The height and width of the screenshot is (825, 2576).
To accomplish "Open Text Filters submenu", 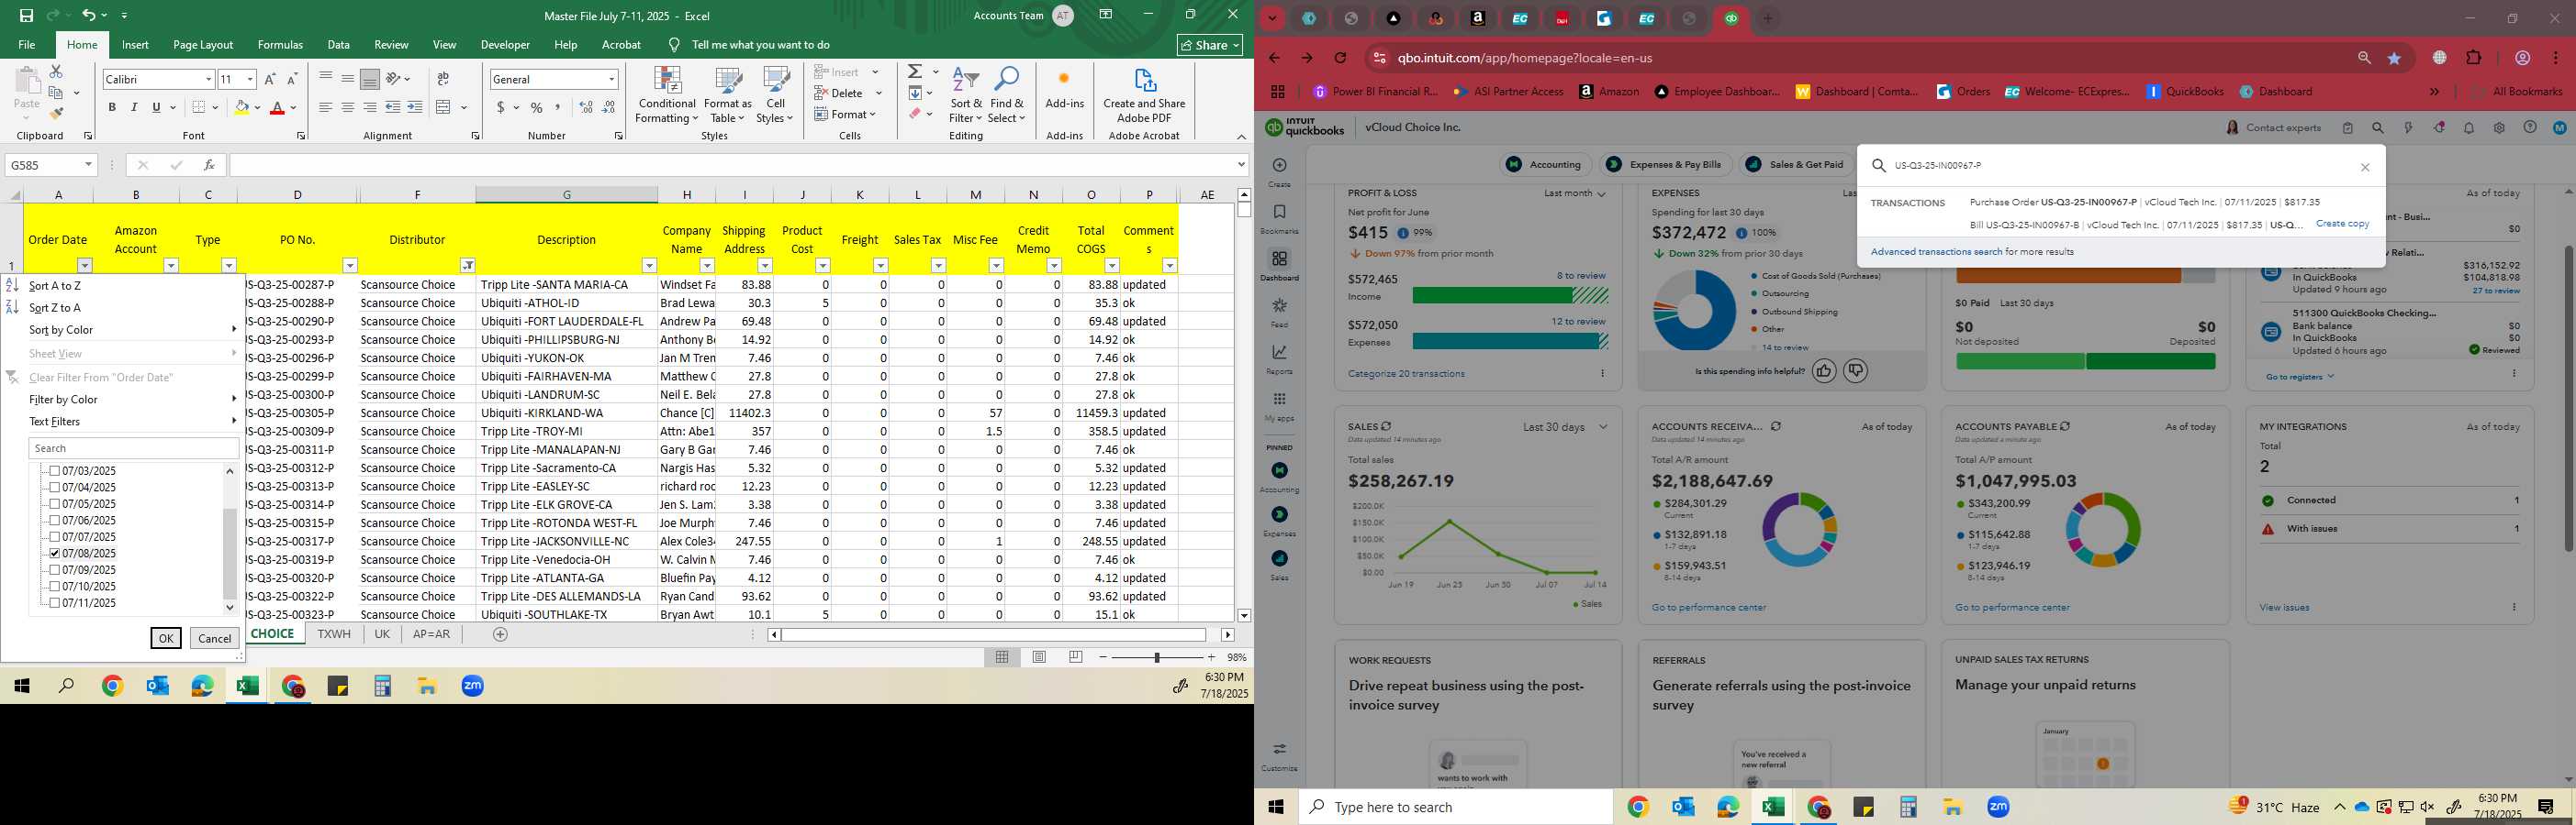I will (55, 422).
